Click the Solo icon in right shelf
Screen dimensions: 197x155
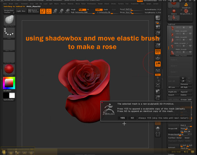pos(158,129)
